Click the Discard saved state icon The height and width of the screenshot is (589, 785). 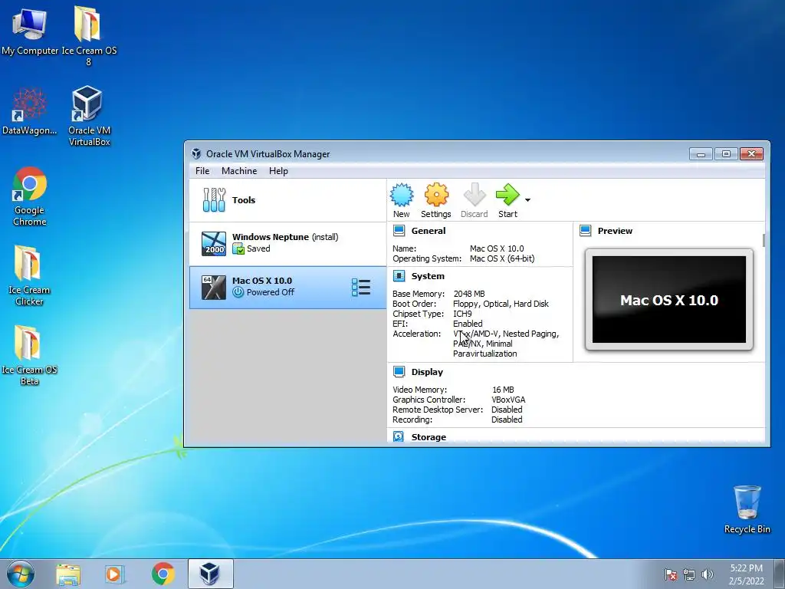click(x=474, y=196)
